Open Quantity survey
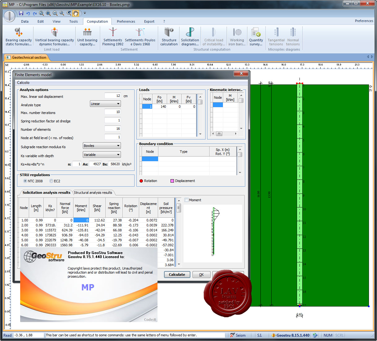This screenshot has width=377, height=341. click(x=256, y=37)
